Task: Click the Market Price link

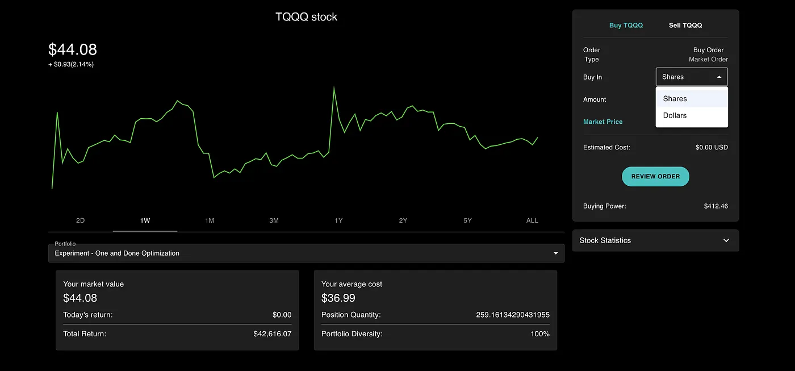Action: 602,122
